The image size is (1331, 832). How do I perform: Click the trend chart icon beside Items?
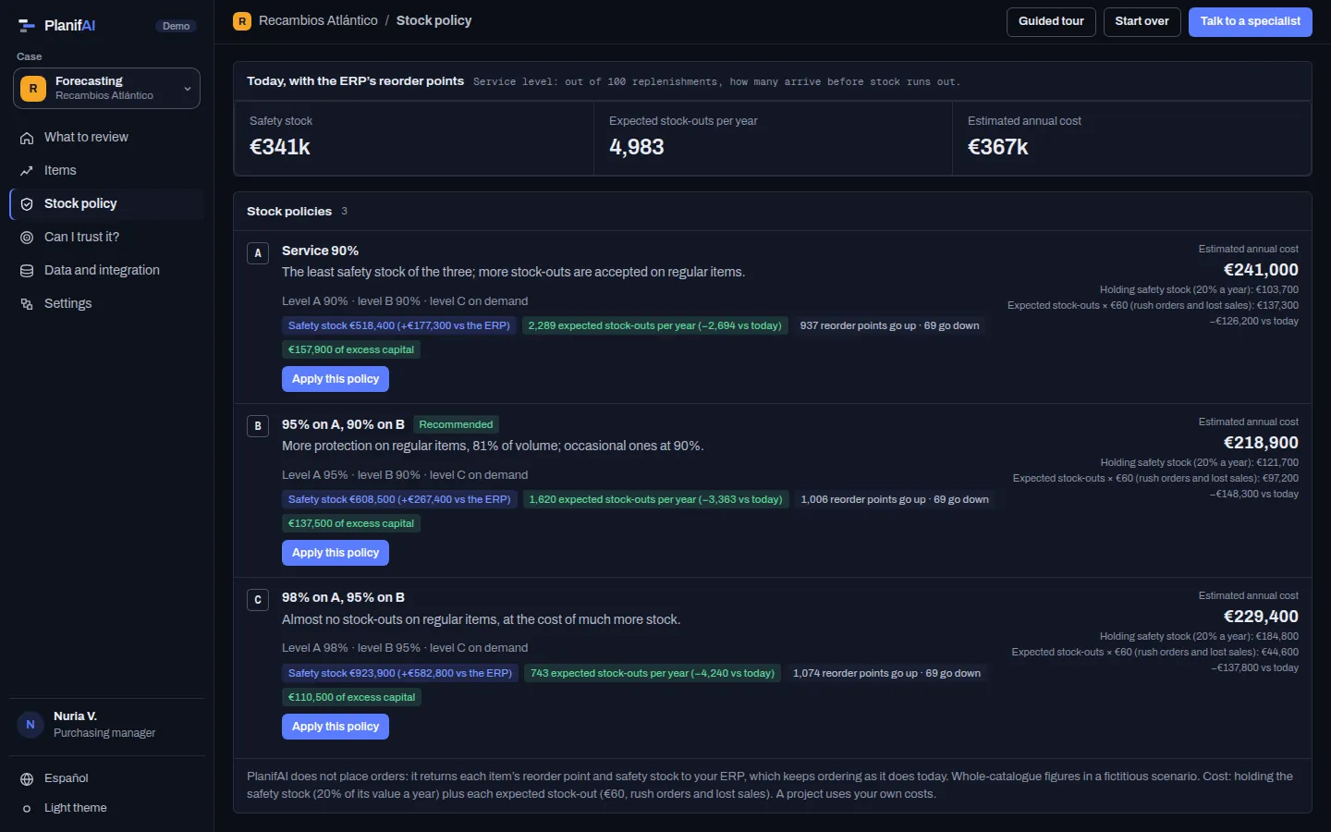[x=27, y=171]
